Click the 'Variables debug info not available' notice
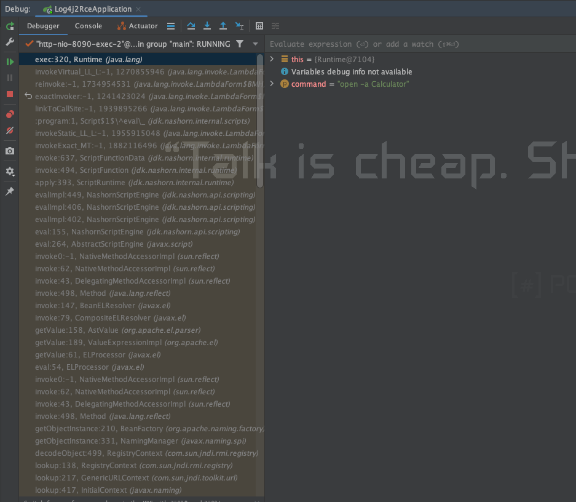 point(352,71)
